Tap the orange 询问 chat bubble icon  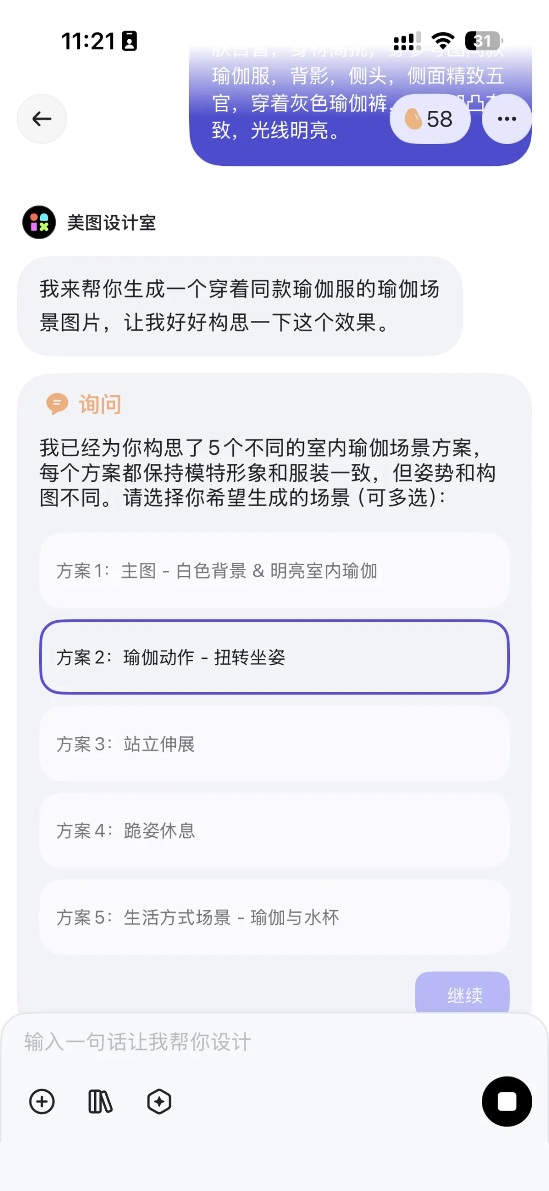pos(57,404)
